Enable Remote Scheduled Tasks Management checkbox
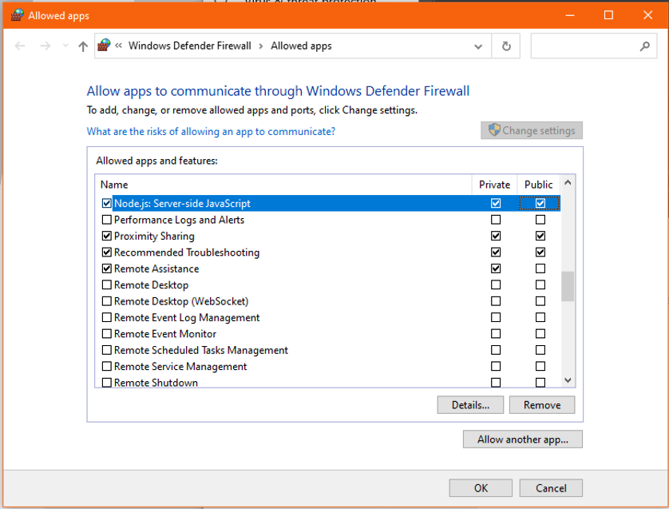This screenshot has height=509, width=669. coord(107,350)
